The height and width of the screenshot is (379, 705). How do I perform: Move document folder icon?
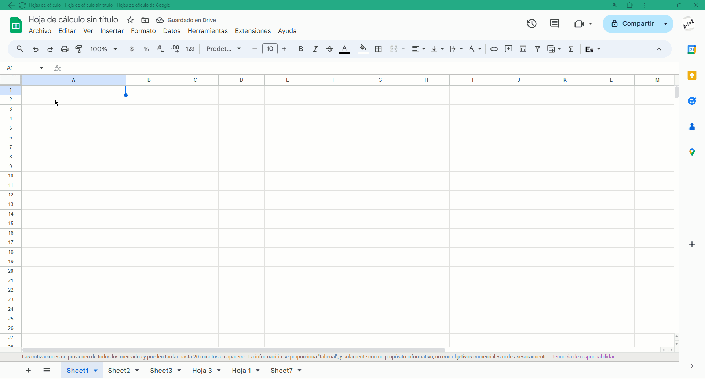click(145, 20)
